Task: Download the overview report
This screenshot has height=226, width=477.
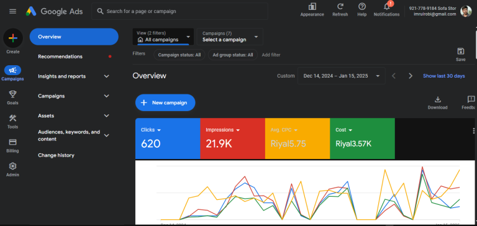Action: pyautogui.click(x=437, y=103)
